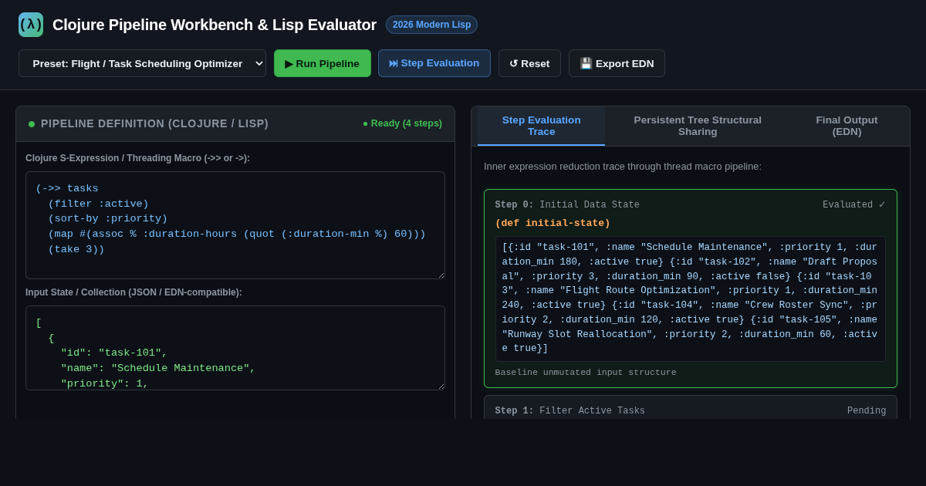Show the Final Output (EDN) tab
The image size is (926, 486).
click(x=847, y=126)
